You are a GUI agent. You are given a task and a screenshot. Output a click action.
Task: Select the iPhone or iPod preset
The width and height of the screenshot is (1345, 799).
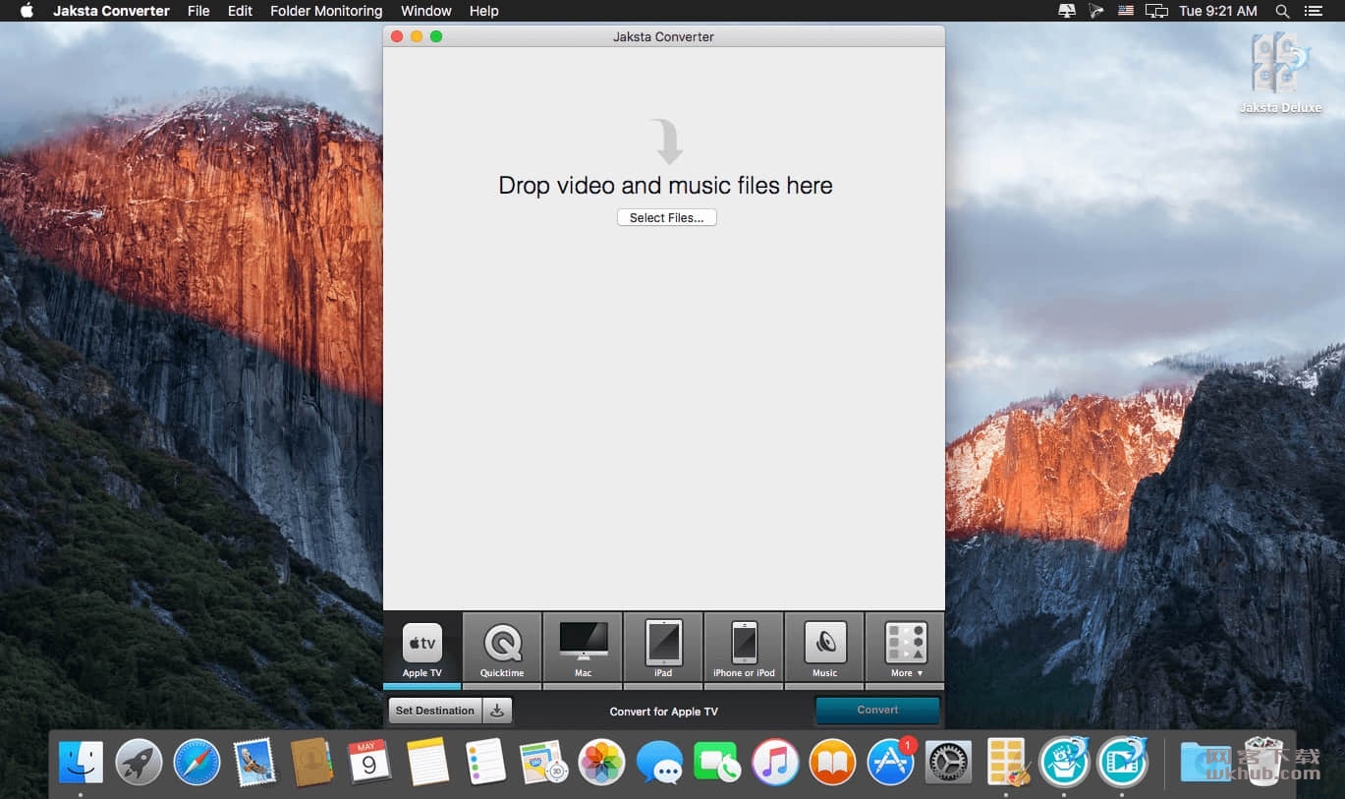(x=744, y=649)
